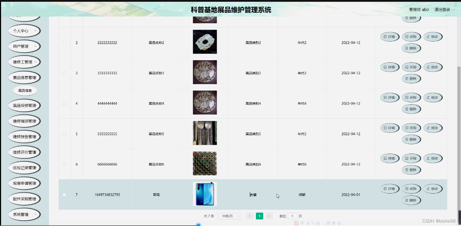Expand the 系统管理 sidebar menu
Viewport: 461px width, 226px height.
[24, 214]
